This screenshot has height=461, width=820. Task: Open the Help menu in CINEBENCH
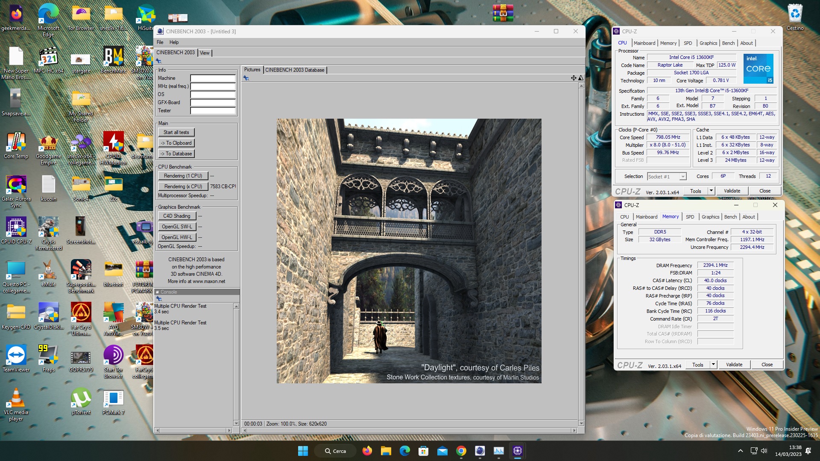(174, 42)
